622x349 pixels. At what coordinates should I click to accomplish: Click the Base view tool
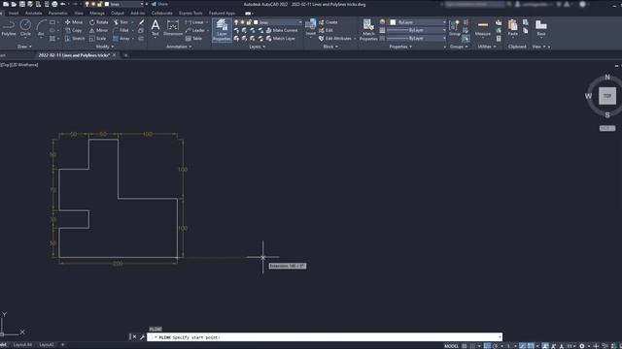tap(541, 28)
